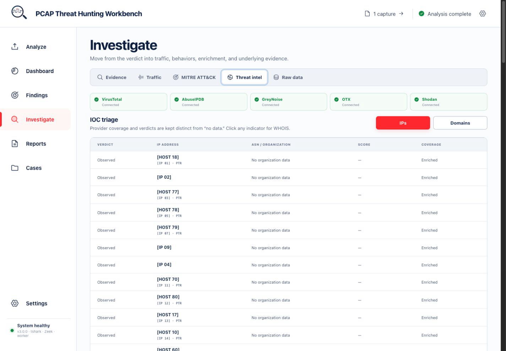Click the Analyze upload icon in sidebar
This screenshot has height=351, width=506.
pos(15,46)
